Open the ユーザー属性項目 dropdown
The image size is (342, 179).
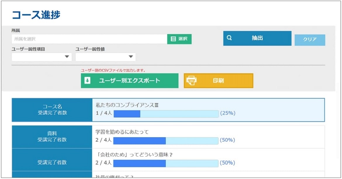pyautogui.click(x=42, y=57)
